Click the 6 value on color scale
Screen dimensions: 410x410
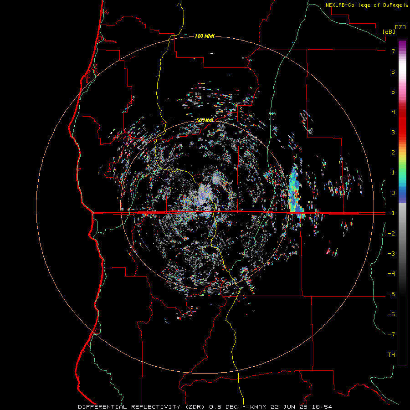click(393, 72)
